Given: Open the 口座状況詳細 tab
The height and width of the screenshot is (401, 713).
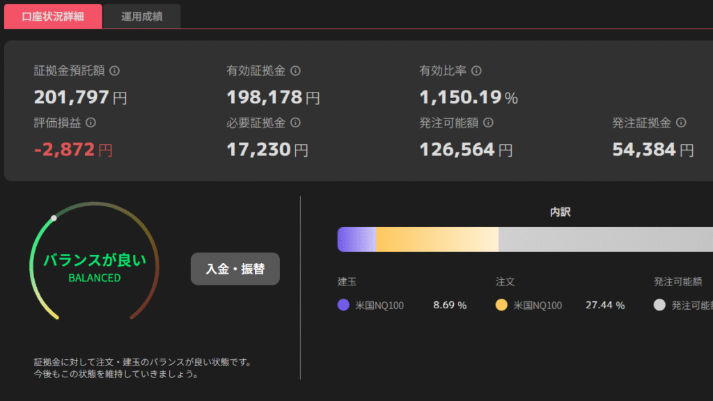Looking at the screenshot, I should click(53, 17).
